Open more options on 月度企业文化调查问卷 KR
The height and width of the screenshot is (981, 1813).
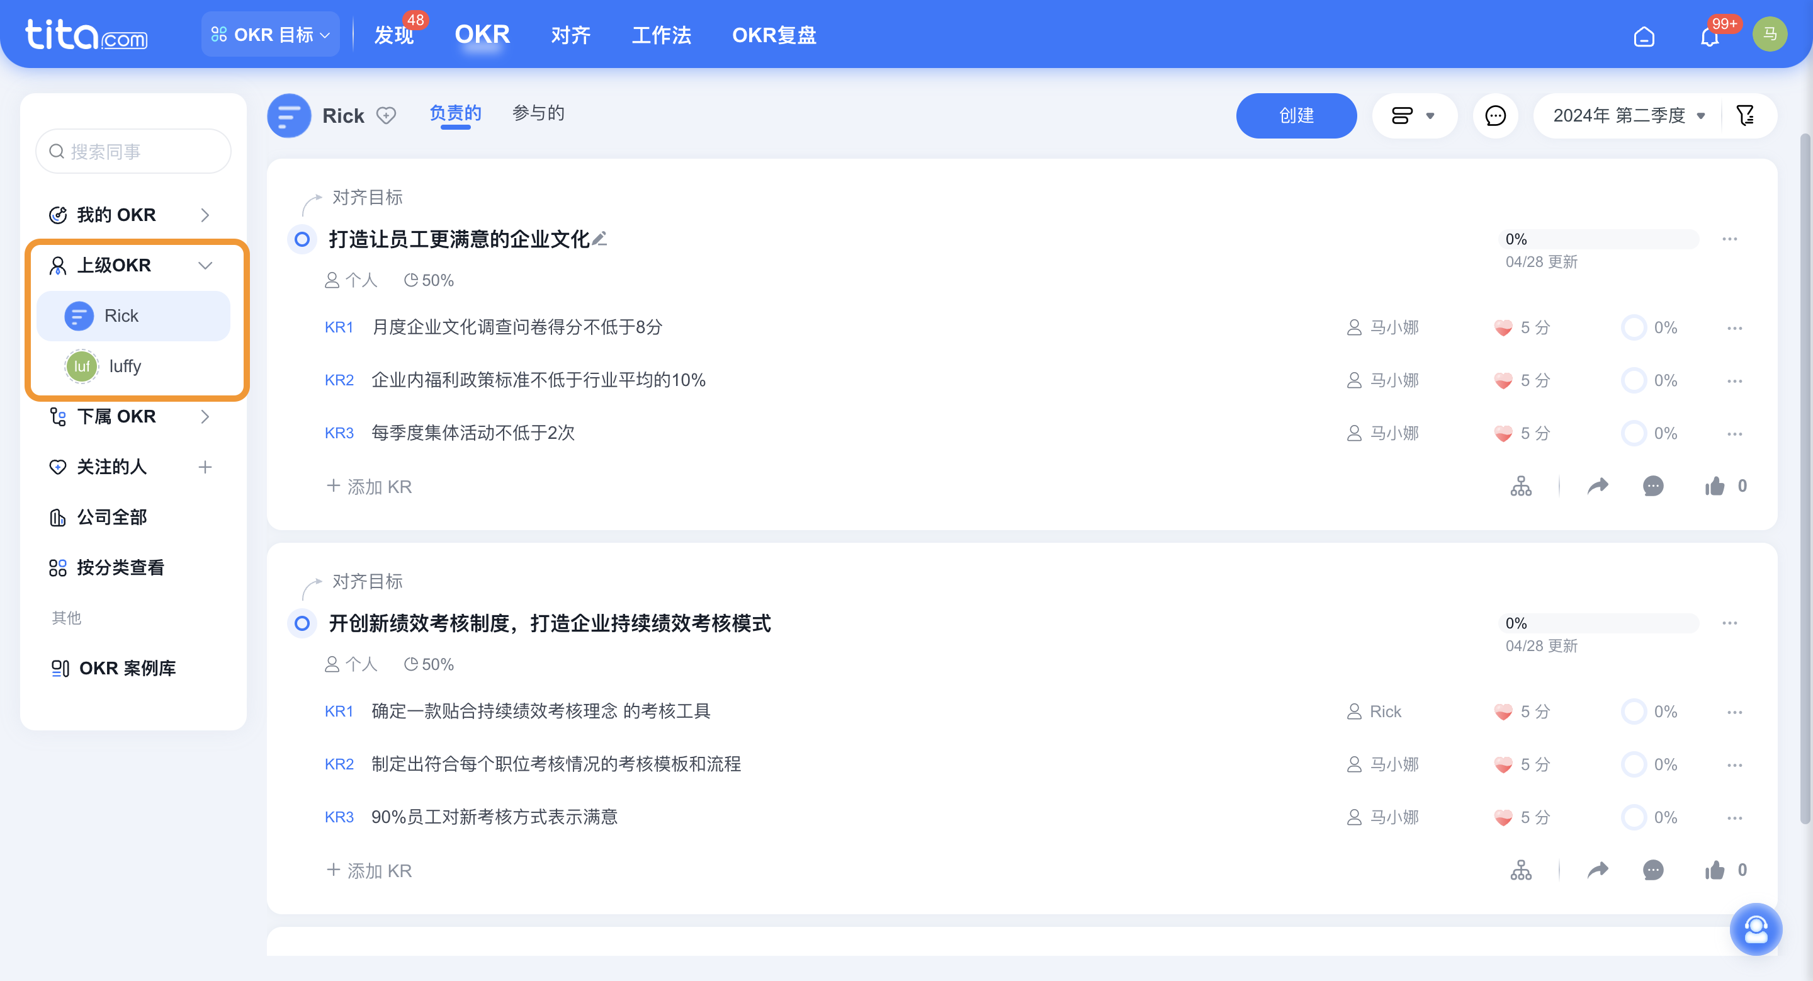(1734, 328)
